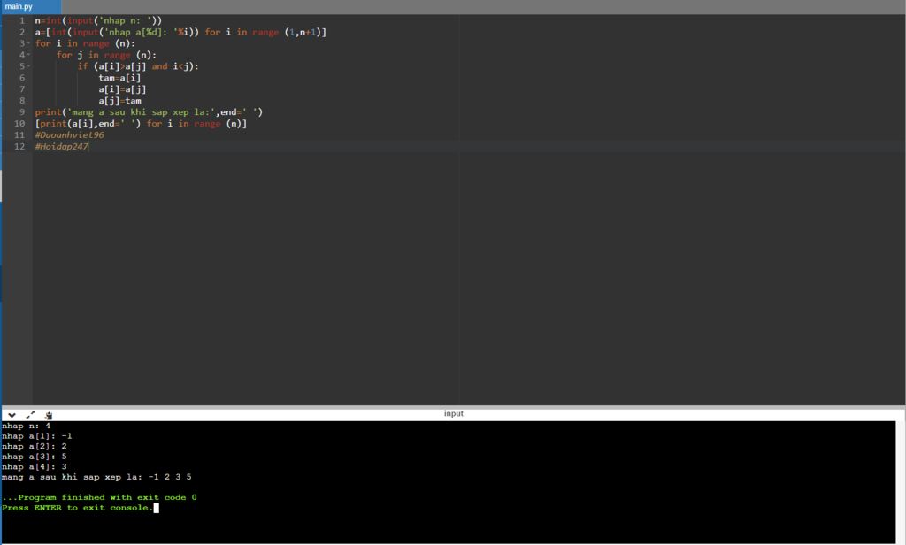This screenshot has height=545, width=906.
Task: Expand console to fullscreen with arrows icon
Action: (30, 415)
